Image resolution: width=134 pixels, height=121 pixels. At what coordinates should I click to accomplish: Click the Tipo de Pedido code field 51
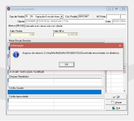[27, 17]
